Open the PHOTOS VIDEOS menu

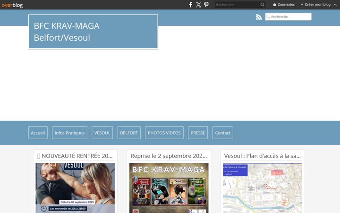pos(164,133)
